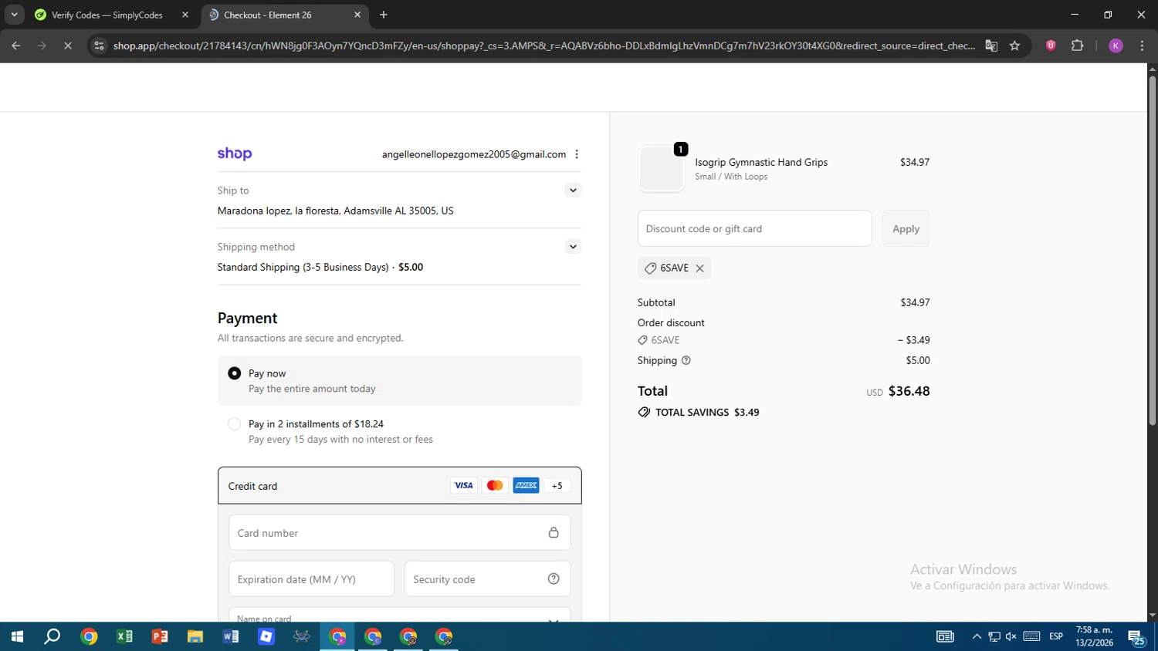
Task: Show hidden system tray icons
Action: tap(977, 636)
